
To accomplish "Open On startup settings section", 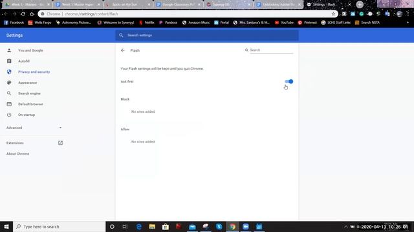I will [x=27, y=115].
